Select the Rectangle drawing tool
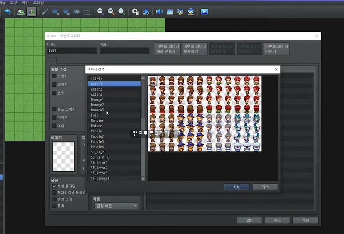344x234 pixels. pos(55,12)
